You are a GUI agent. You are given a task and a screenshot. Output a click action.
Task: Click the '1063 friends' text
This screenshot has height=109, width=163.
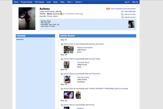tap(82, 79)
